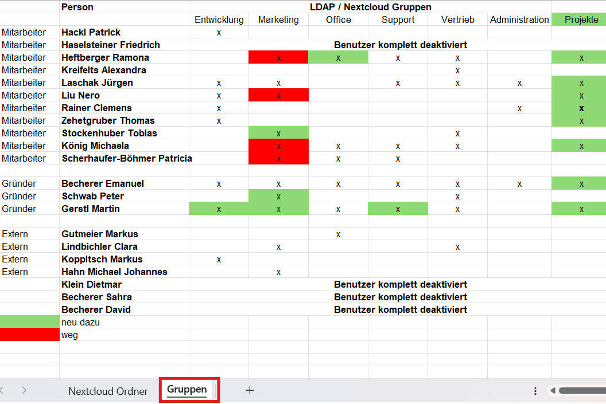The height and width of the screenshot is (404, 606).
Task: Select the Administration column header
Action: tap(519, 19)
